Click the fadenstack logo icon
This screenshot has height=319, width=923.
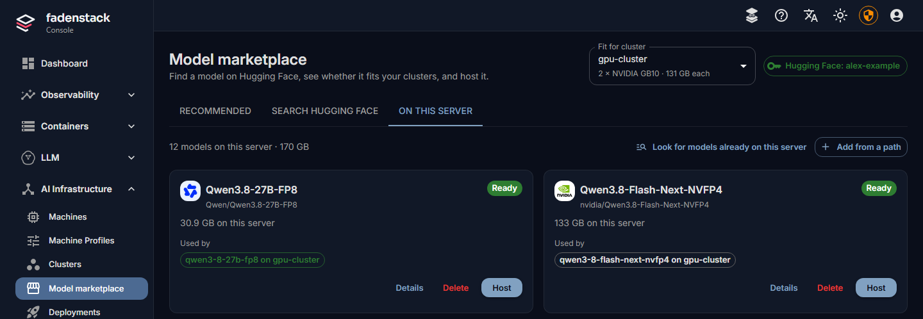coord(26,23)
